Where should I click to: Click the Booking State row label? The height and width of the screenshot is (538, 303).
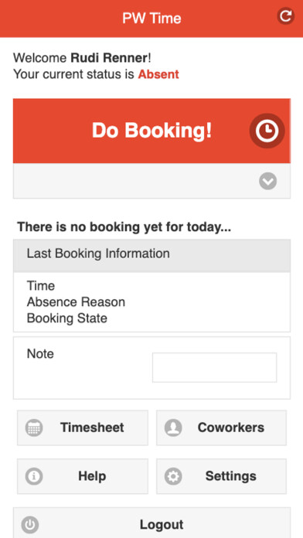tap(67, 318)
